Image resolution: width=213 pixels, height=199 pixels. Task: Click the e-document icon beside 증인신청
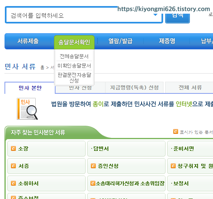tap(93, 166)
